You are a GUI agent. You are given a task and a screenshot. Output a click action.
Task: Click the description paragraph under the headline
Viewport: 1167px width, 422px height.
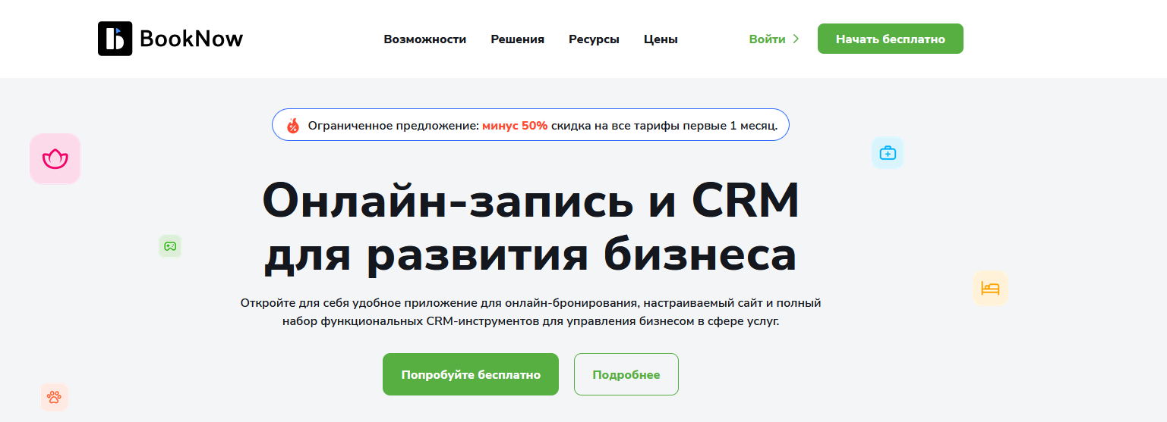[530, 312]
